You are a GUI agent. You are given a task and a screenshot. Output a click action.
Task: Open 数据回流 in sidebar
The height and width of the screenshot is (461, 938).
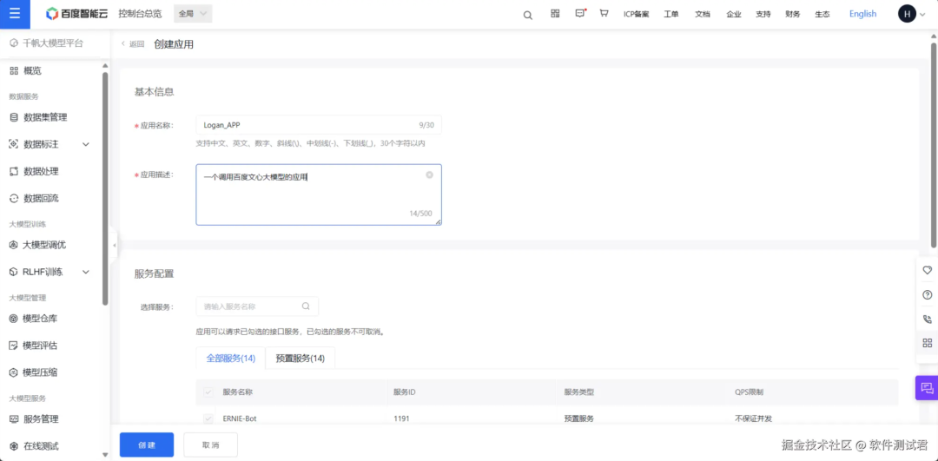pyautogui.click(x=41, y=198)
